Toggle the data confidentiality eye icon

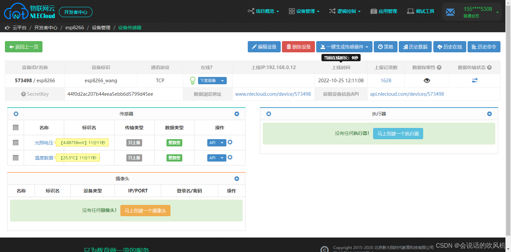tap(427, 80)
